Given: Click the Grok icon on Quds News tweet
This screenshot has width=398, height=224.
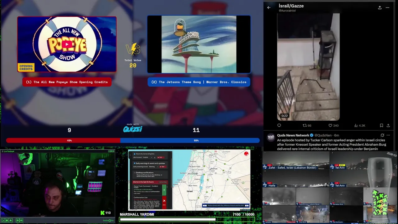Looking at the screenshot, I should point(382,135).
